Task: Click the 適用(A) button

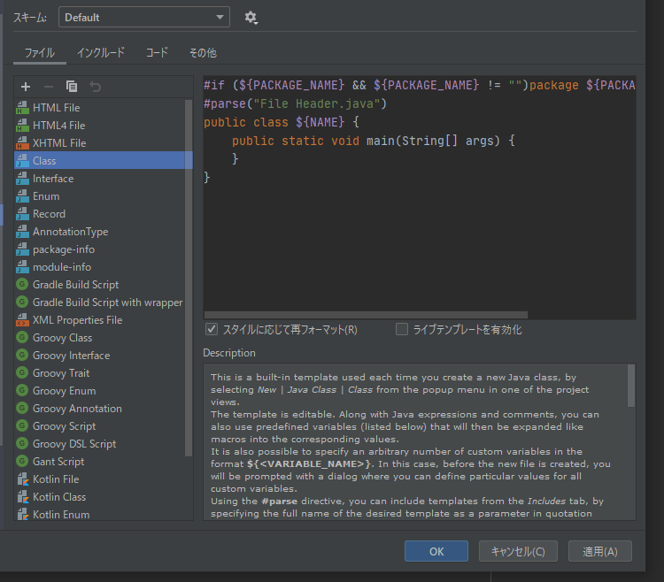Action: (x=600, y=551)
